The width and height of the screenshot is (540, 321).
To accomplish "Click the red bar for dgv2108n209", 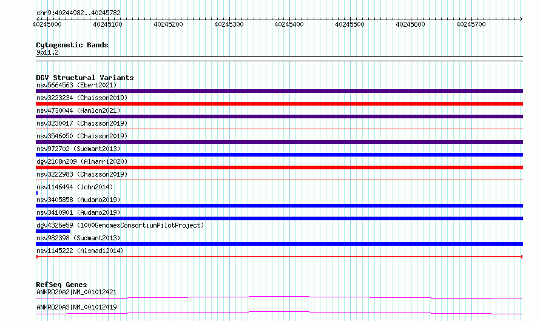I will click(x=279, y=167).
